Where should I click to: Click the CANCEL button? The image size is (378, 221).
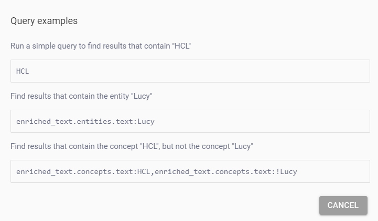[x=343, y=205]
